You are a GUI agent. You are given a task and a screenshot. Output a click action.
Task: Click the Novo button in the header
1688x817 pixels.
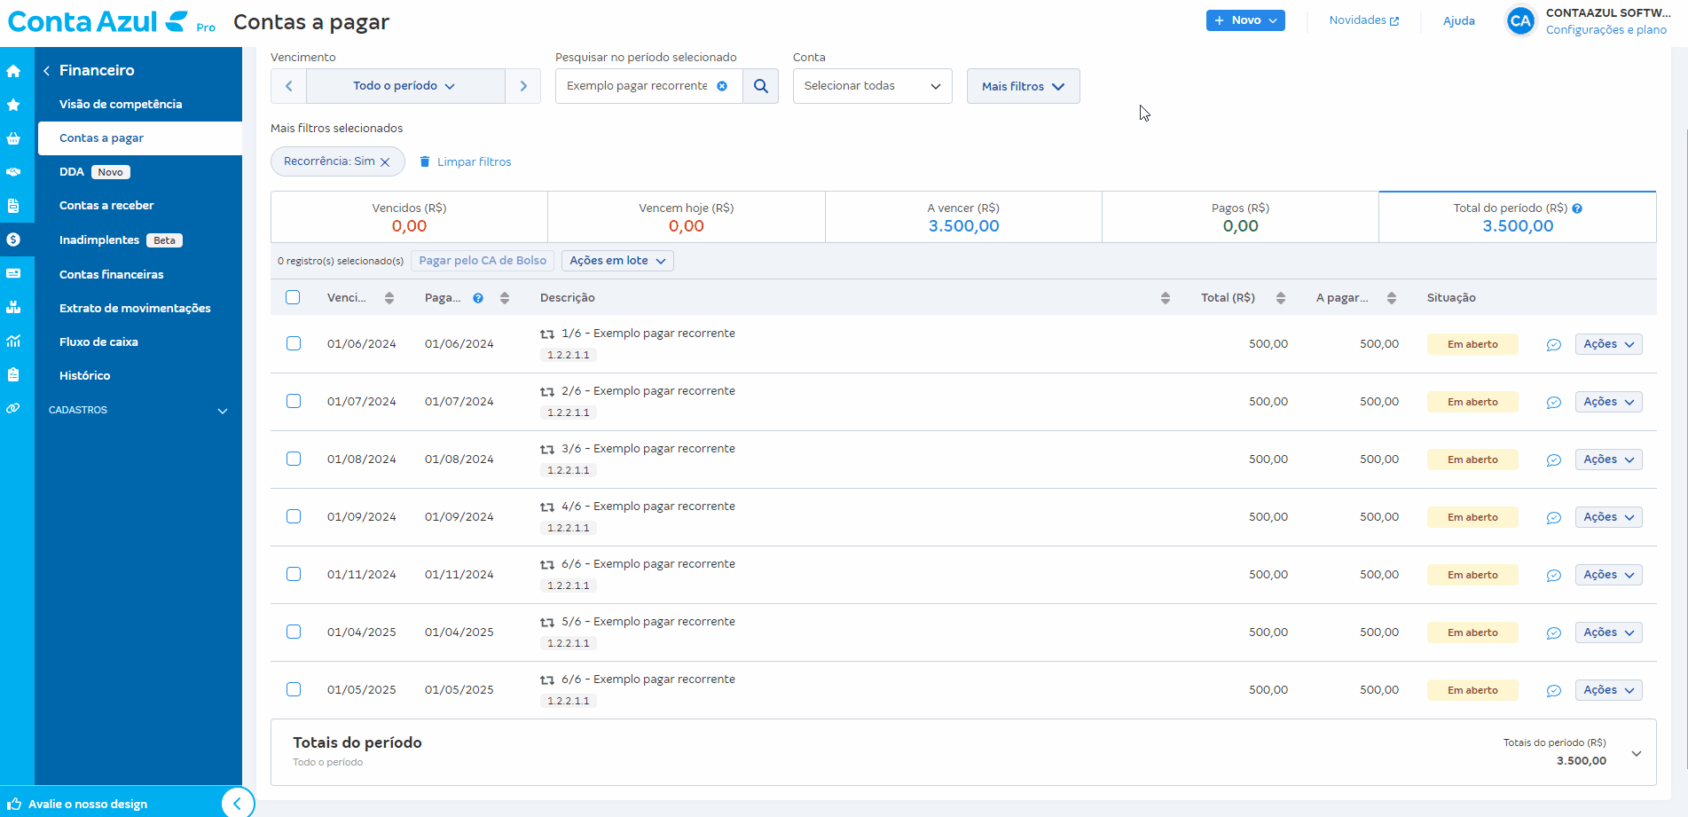pos(1244,20)
